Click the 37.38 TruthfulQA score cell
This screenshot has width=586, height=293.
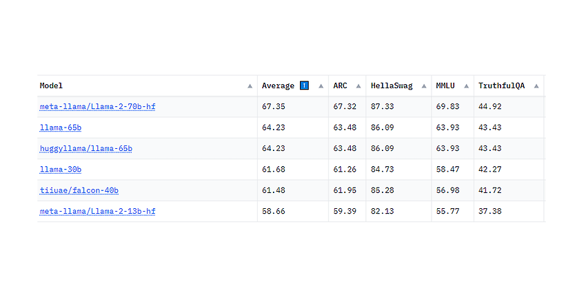(x=509, y=211)
